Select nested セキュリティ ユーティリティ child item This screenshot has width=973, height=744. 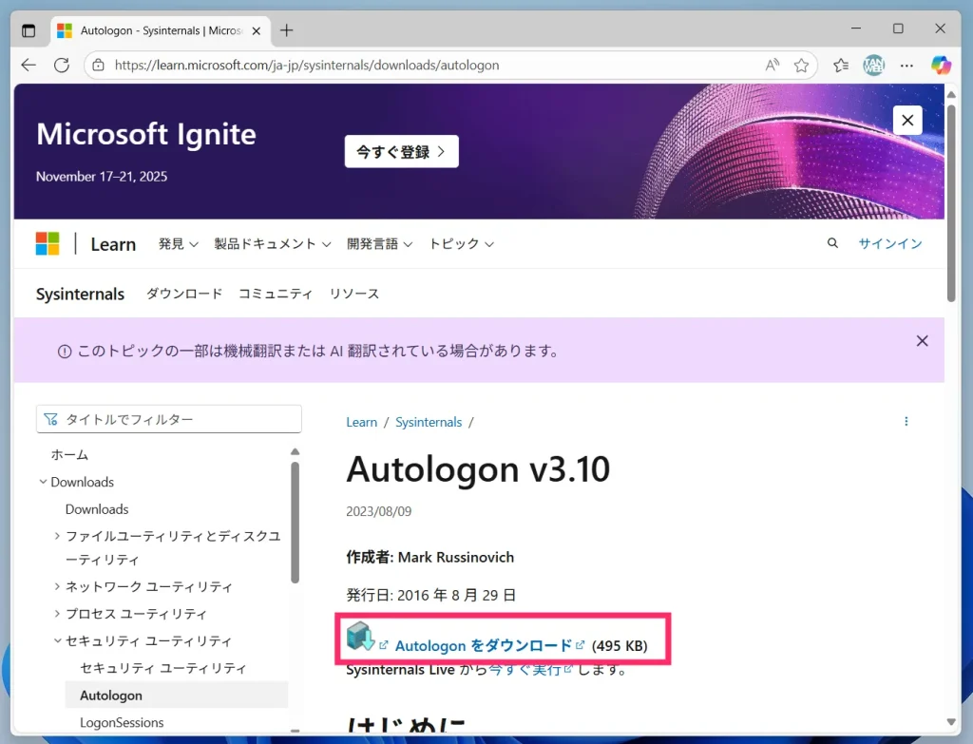tap(163, 668)
